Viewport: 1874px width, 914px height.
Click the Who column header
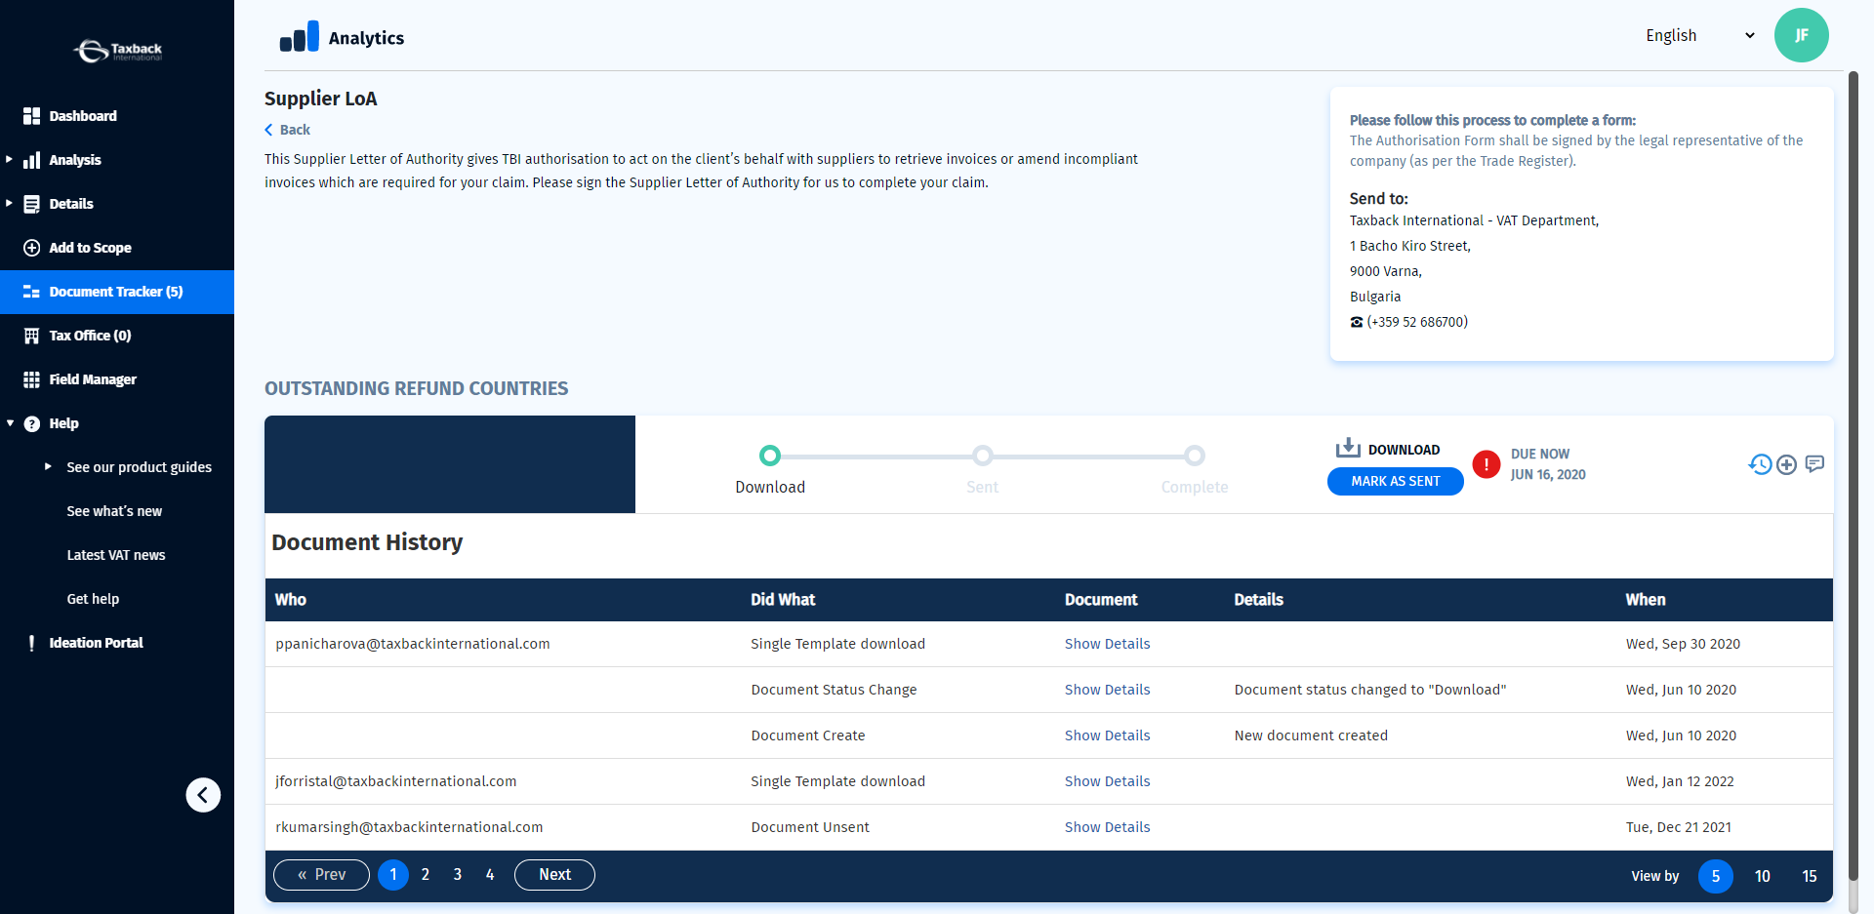291,600
